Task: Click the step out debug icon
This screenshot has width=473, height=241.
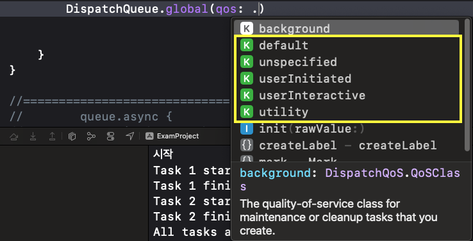Action: [52, 137]
